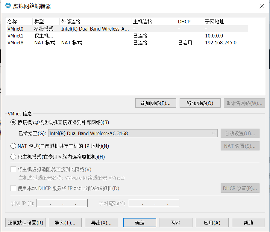Click 仅主机... type cell

tap(44, 36)
